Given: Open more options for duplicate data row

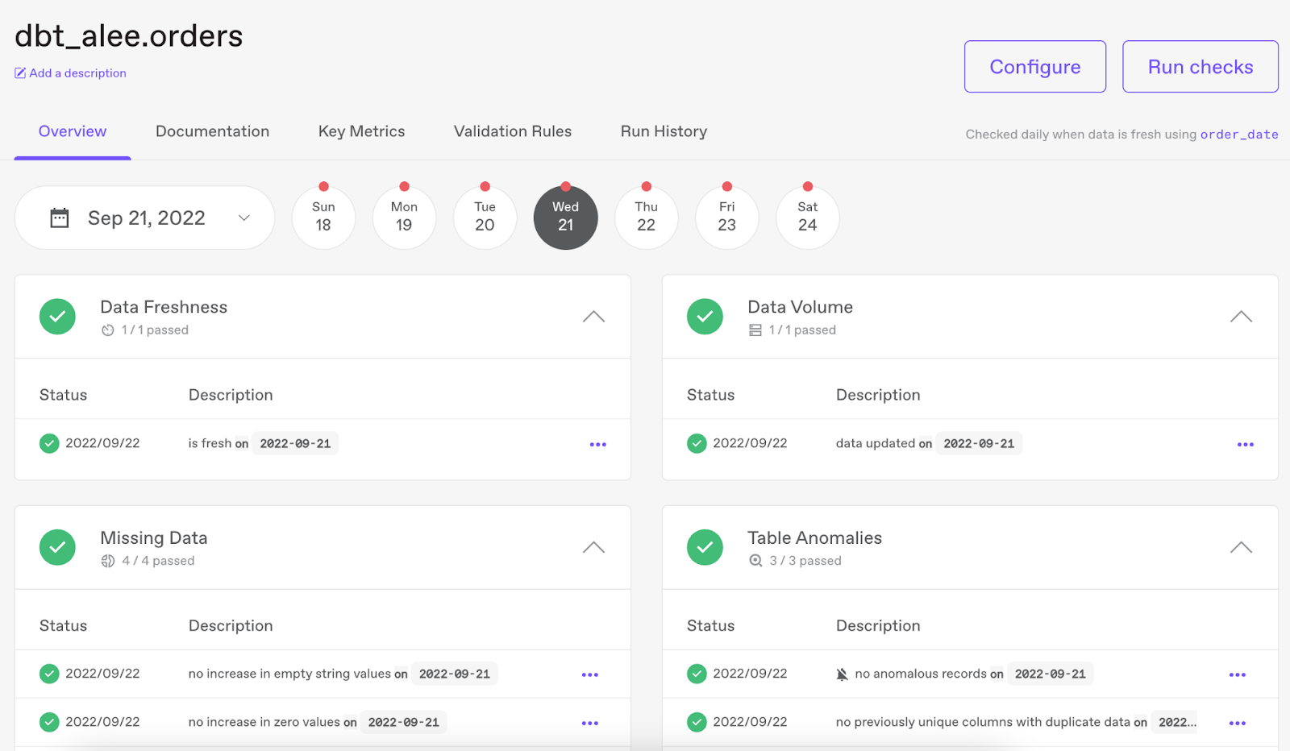Looking at the screenshot, I should [x=1237, y=723].
